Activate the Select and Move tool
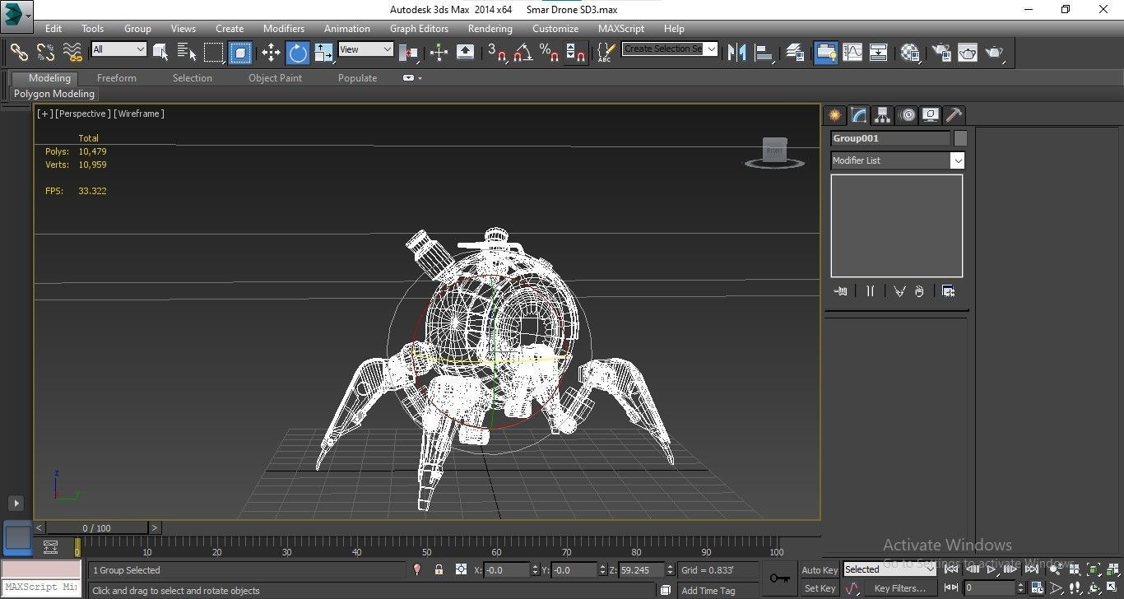This screenshot has width=1124, height=599. coord(271,52)
